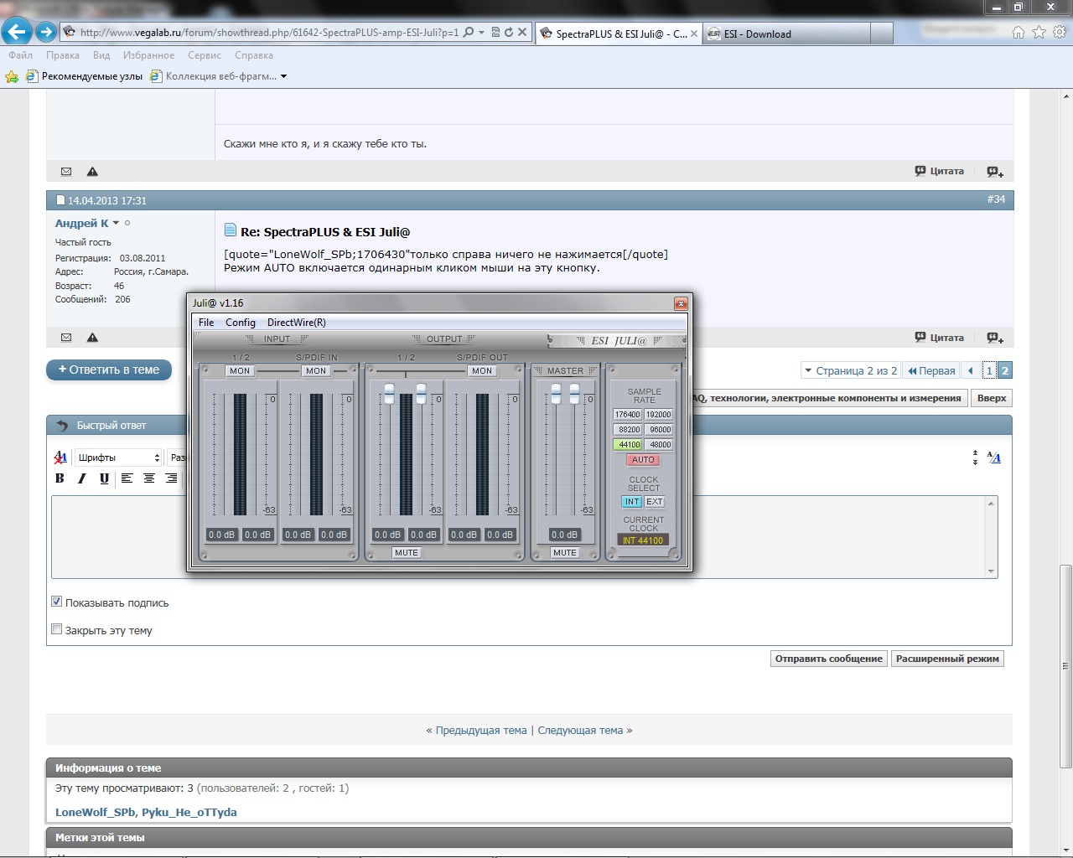The height and width of the screenshot is (858, 1073).
Task: Go forward with the browser Forward arrow
Action: [x=46, y=32]
